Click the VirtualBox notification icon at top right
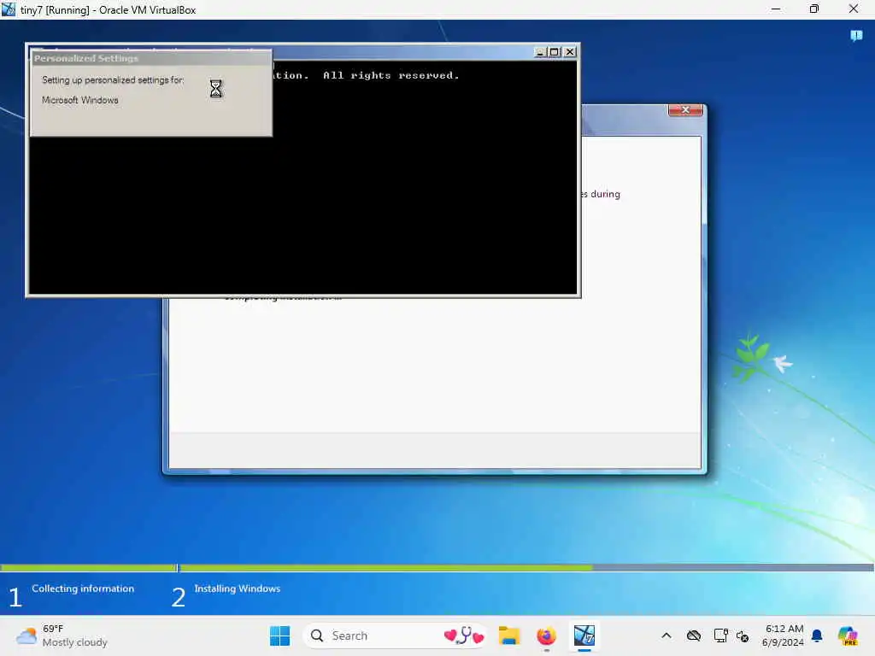The image size is (875, 656). [856, 36]
